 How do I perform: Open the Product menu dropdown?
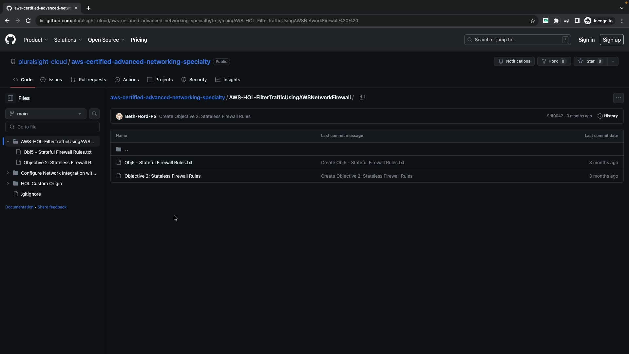pyautogui.click(x=36, y=40)
